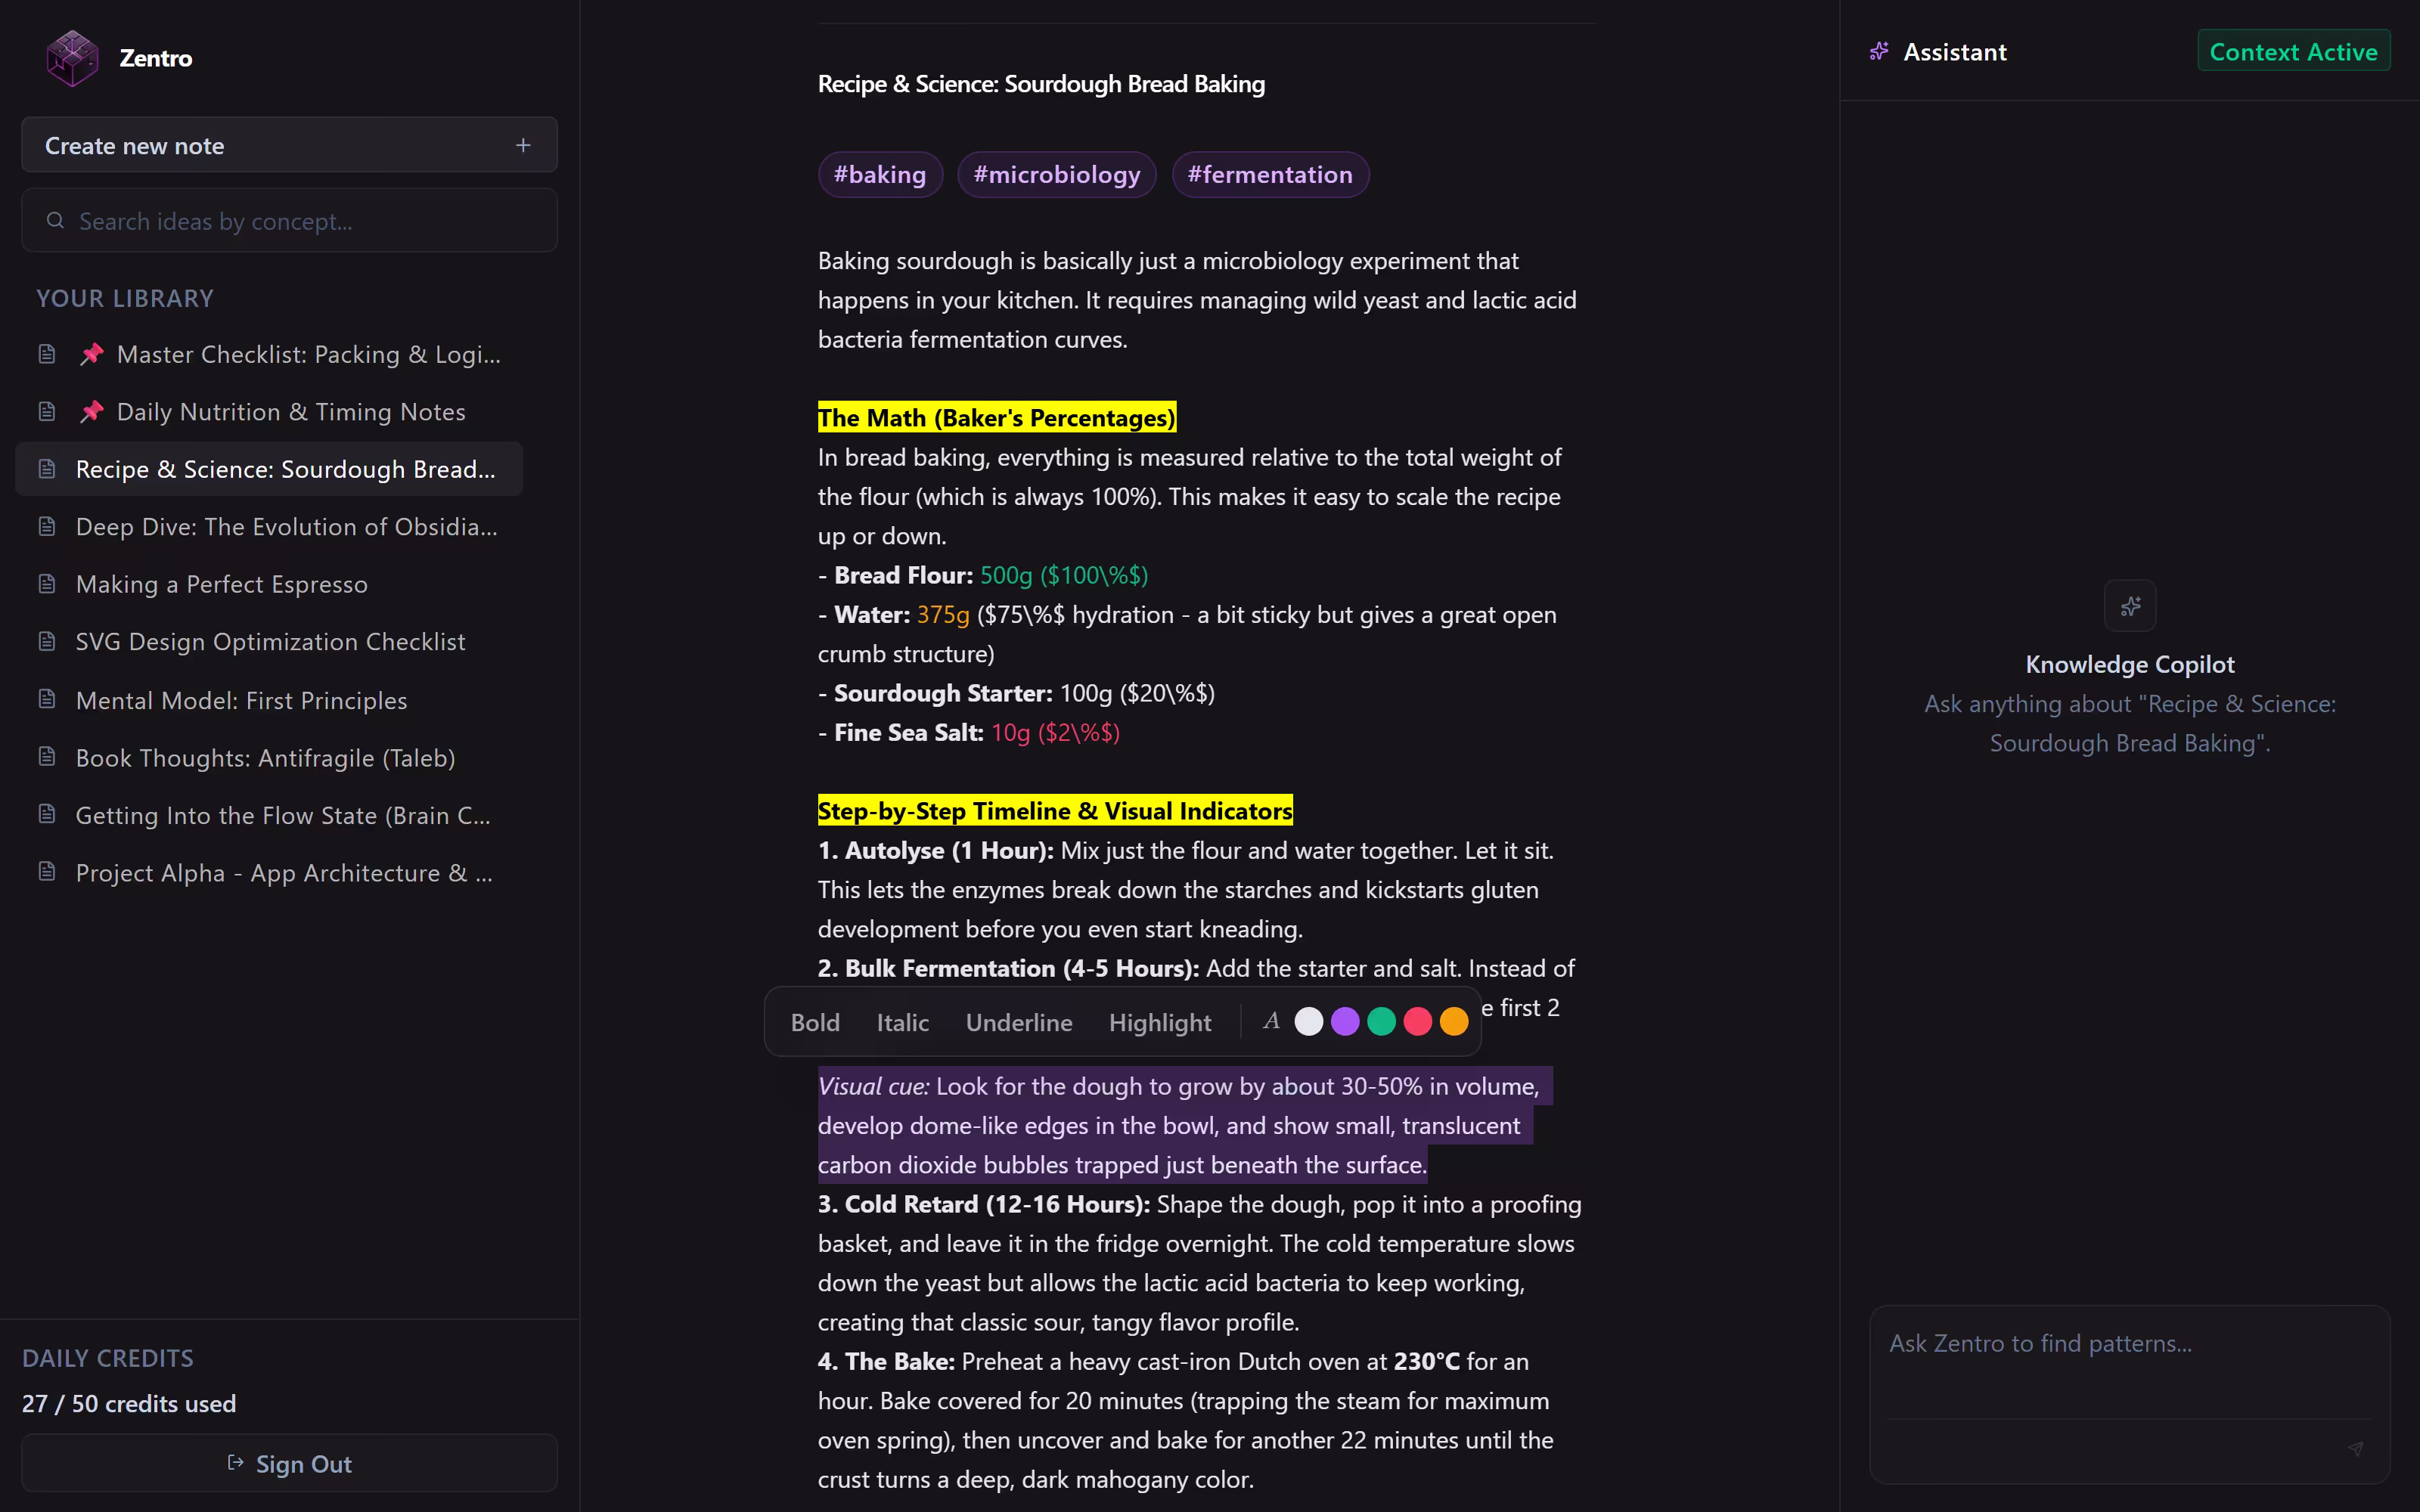Sign out of Zentro
2420x1512 pixels.
click(289, 1463)
